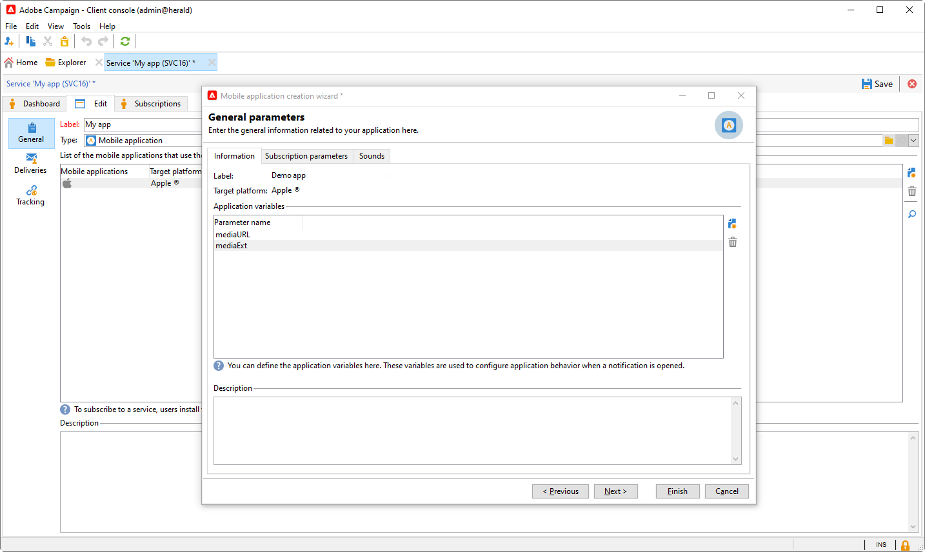Click the Apple logo icon in the applications list
The image size is (925, 552).
pyautogui.click(x=67, y=183)
